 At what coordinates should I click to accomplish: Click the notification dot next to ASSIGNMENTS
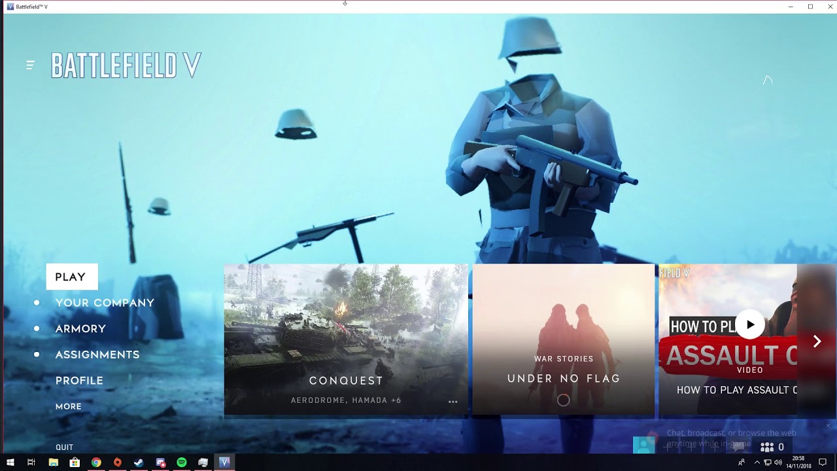(x=37, y=355)
